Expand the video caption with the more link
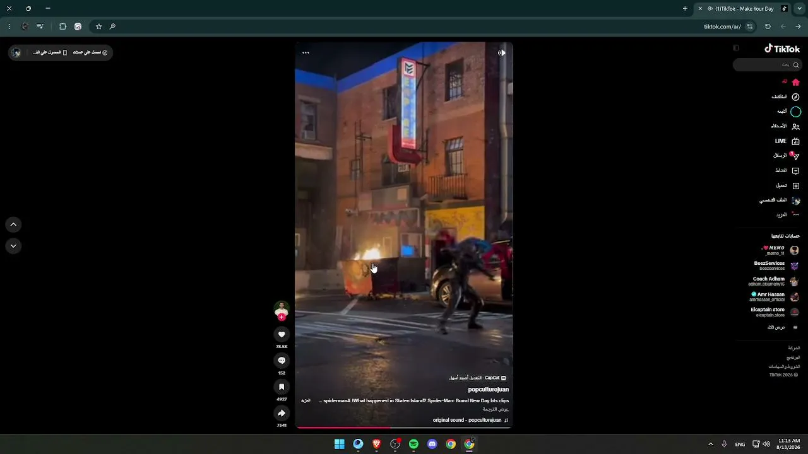 point(306,400)
